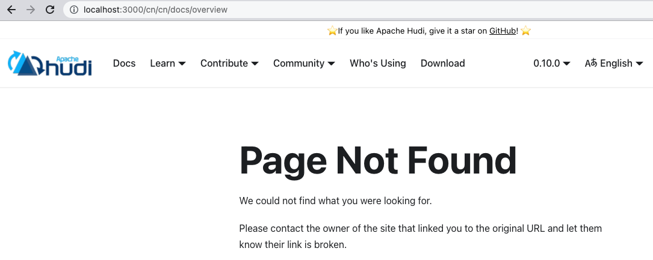
Task: Click the Apache Hudi logo
Action: pyautogui.click(x=49, y=63)
